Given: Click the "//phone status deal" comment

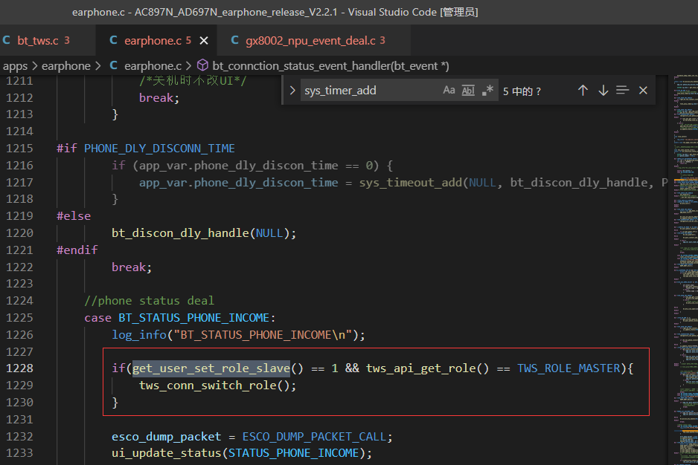Looking at the screenshot, I should [x=149, y=301].
